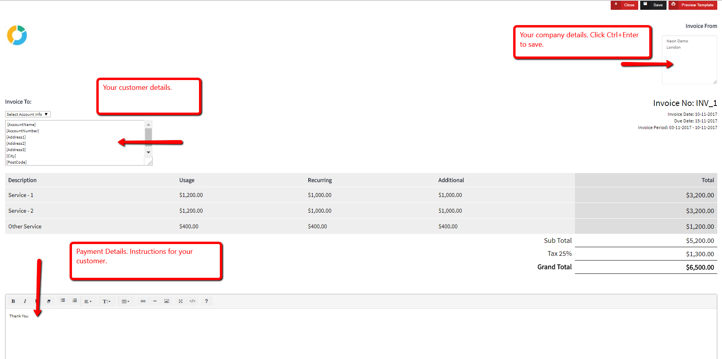Click into the Invoice From company details box
The width and height of the screenshot is (722, 359).
click(x=689, y=63)
